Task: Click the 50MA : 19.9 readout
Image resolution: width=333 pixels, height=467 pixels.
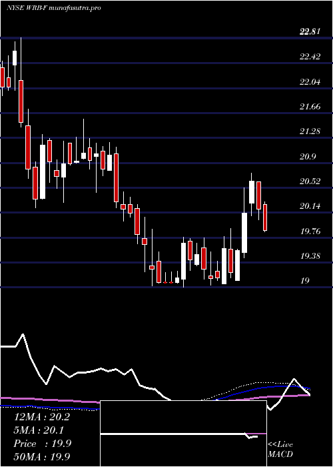Action: (x=43, y=456)
